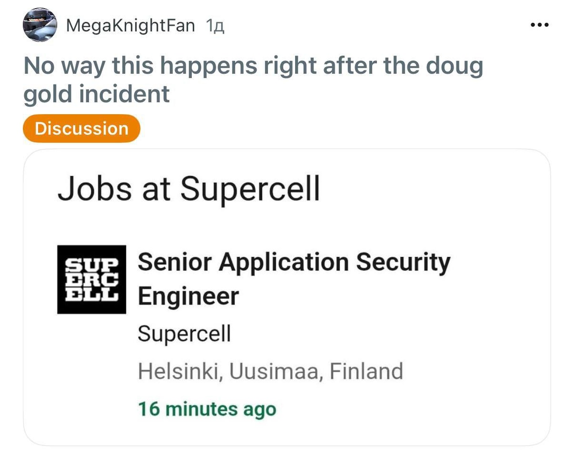The image size is (574, 452).
Task: Click the MegaKnightFan profile avatar
Action: [x=40, y=25]
